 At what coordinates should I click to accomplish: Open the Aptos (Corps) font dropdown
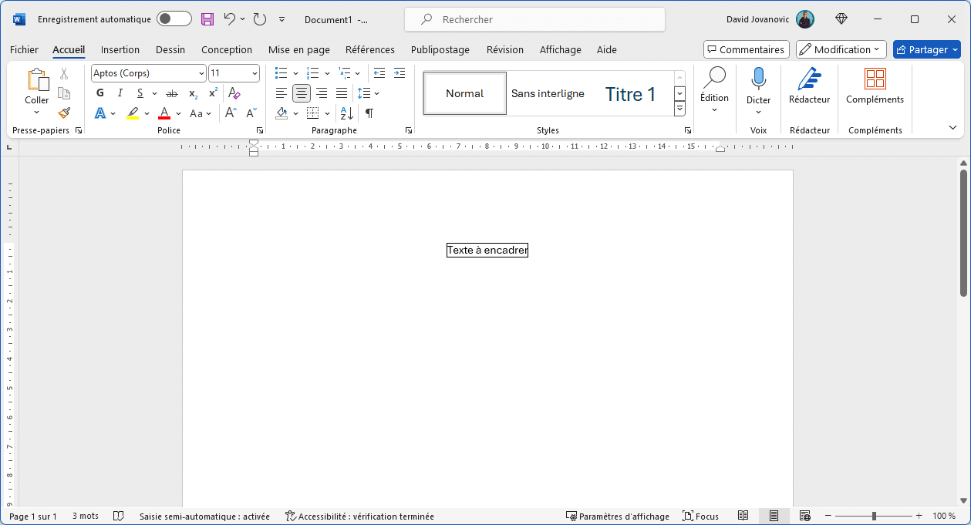click(x=201, y=73)
